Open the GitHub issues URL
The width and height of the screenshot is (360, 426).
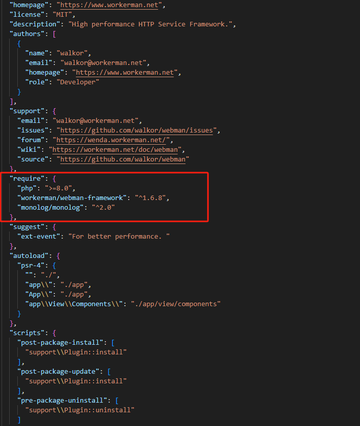(136, 130)
